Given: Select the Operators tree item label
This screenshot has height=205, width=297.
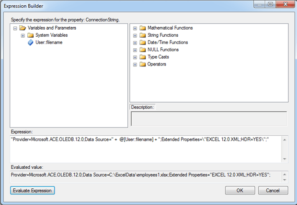Looking at the screenshot, I should (x=157, y=64).
